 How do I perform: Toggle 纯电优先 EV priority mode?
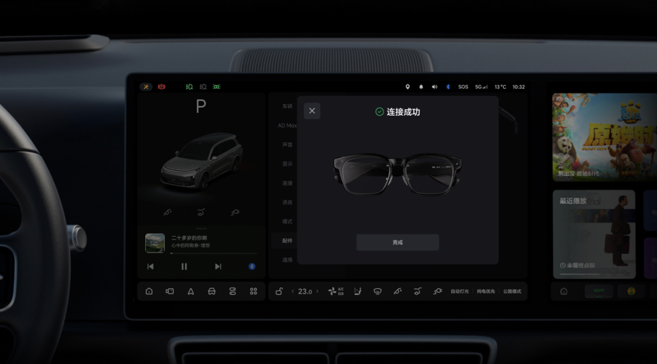pyautogui.click(x=485, y=291)
